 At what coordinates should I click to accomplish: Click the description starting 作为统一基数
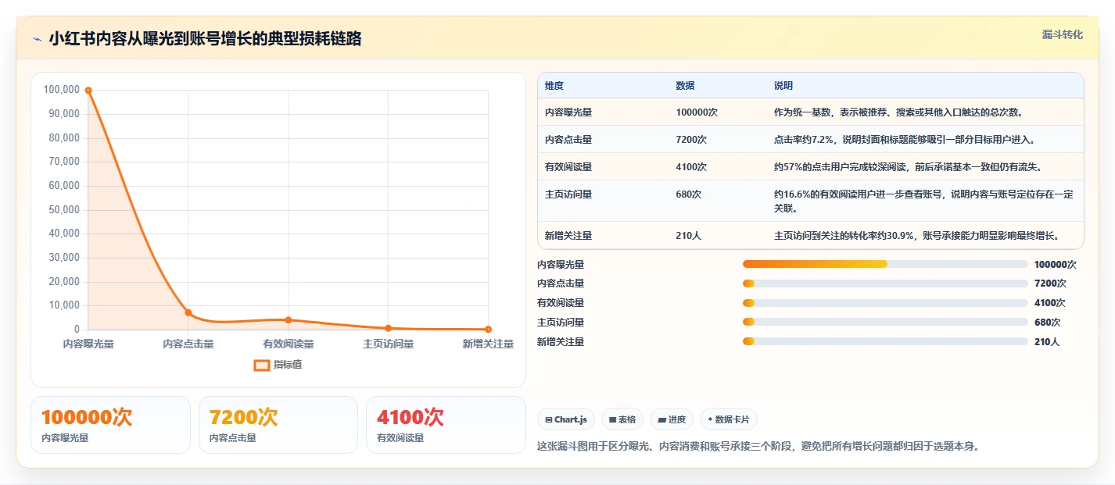tap(898, 112)
